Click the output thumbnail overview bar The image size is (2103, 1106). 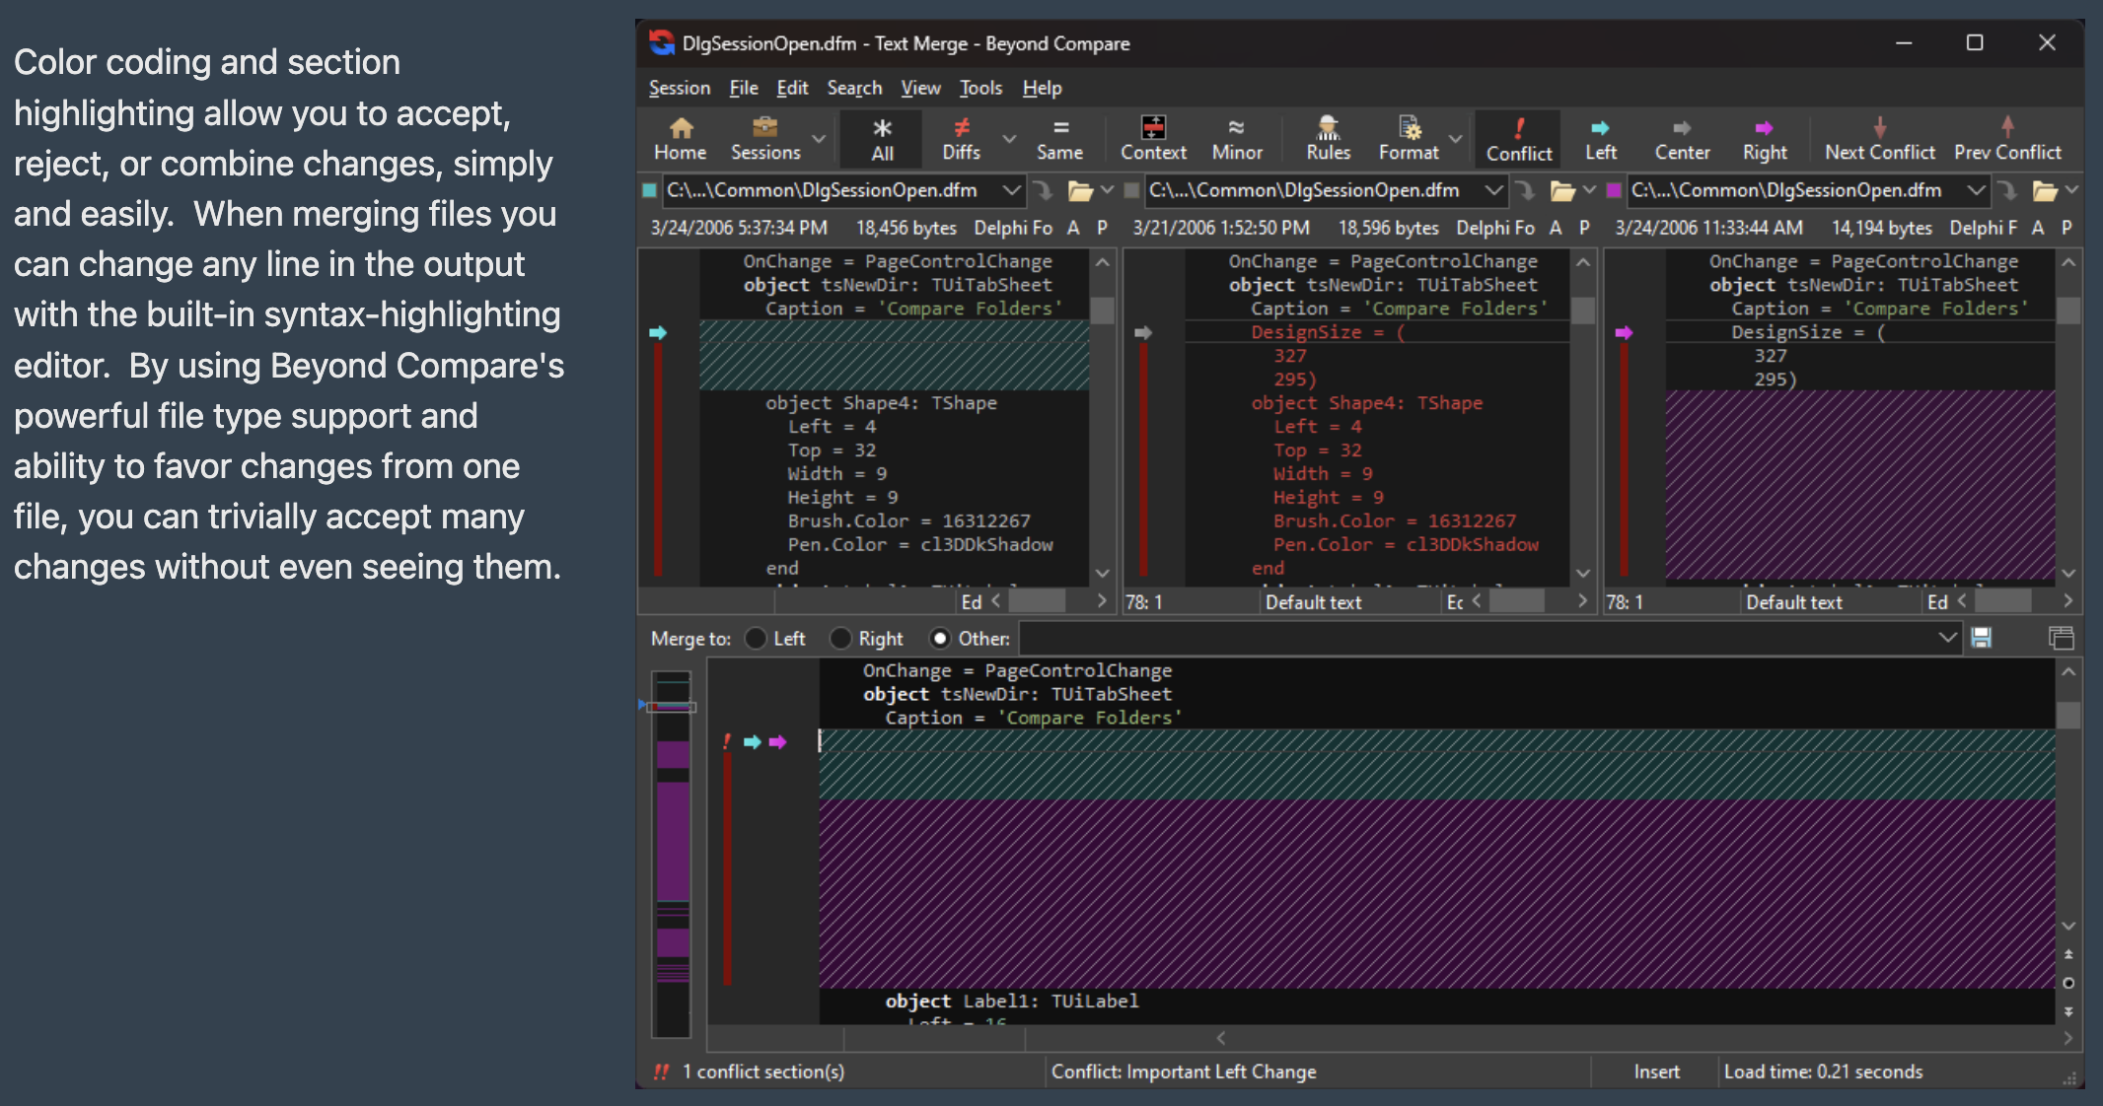click(673, 853)
